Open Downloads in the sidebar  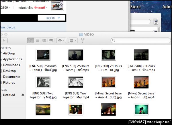tap(11, 65)
